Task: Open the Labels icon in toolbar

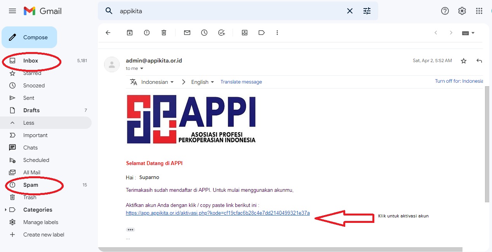Action: 262,33
